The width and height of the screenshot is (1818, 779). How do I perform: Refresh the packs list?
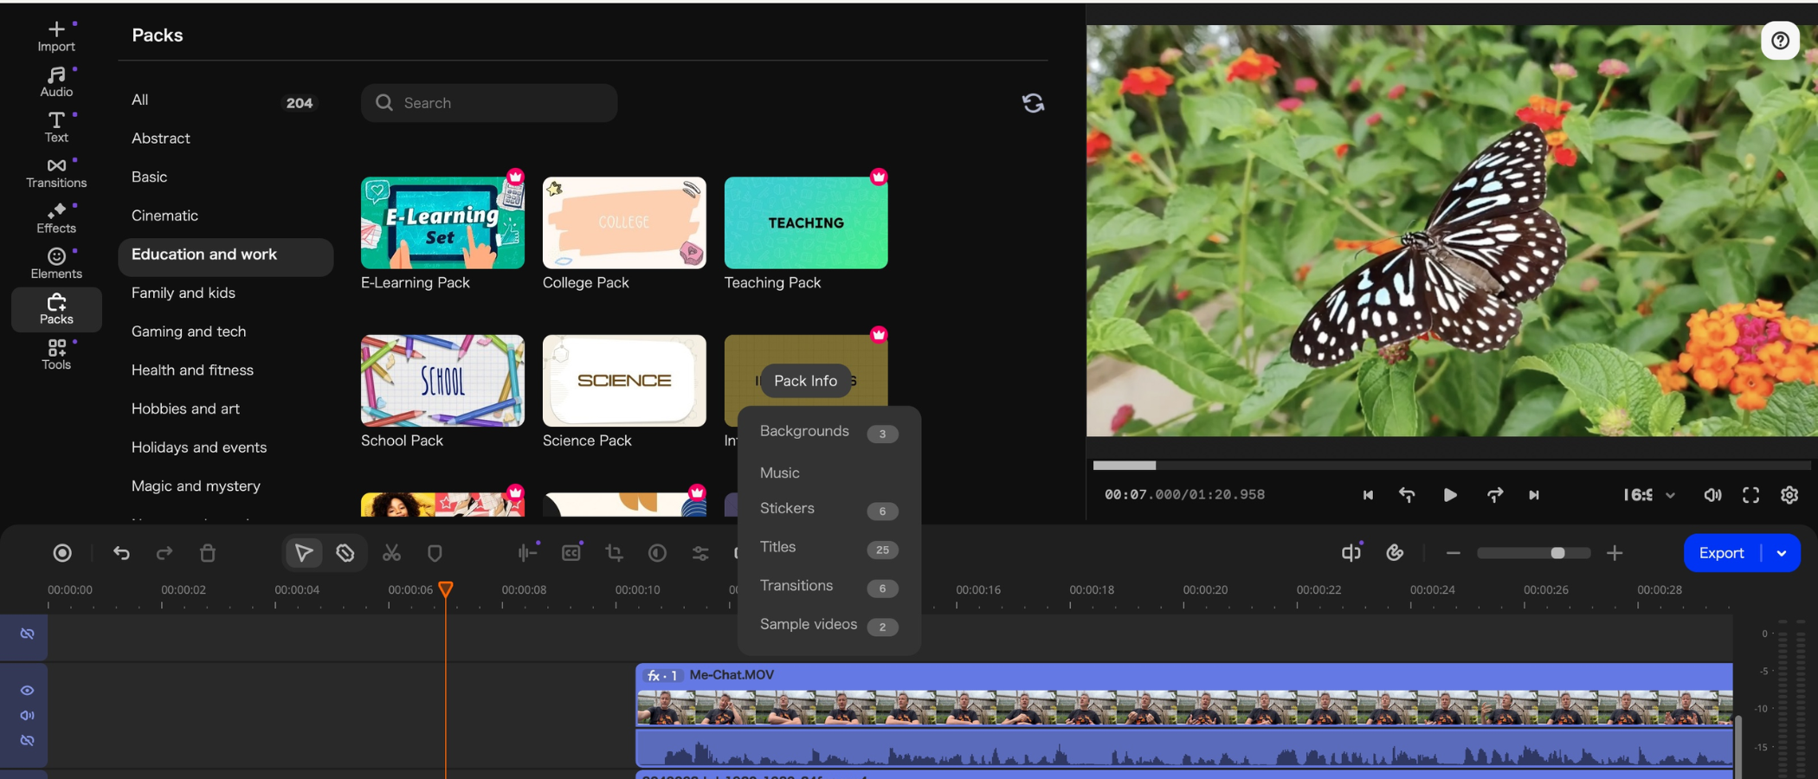[x=1033, y=103]
